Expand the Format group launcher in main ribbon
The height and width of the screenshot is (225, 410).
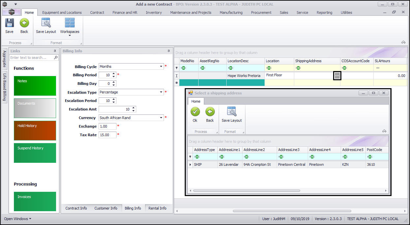(80, 43)
